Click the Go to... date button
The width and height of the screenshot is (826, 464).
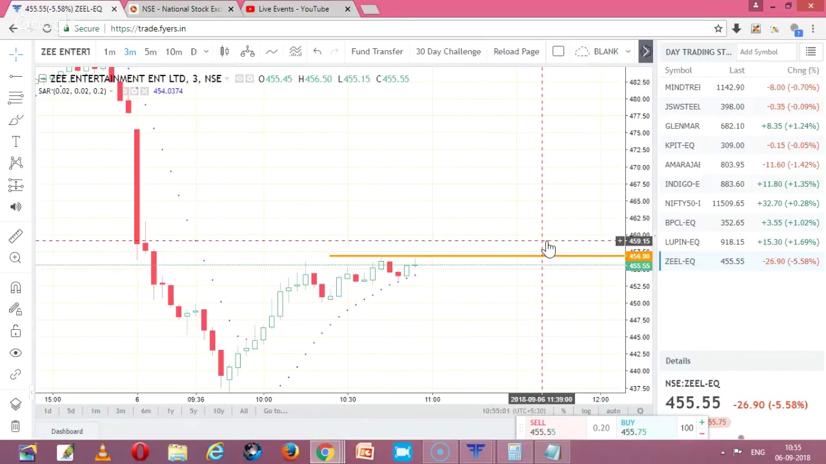coord(276,411)
